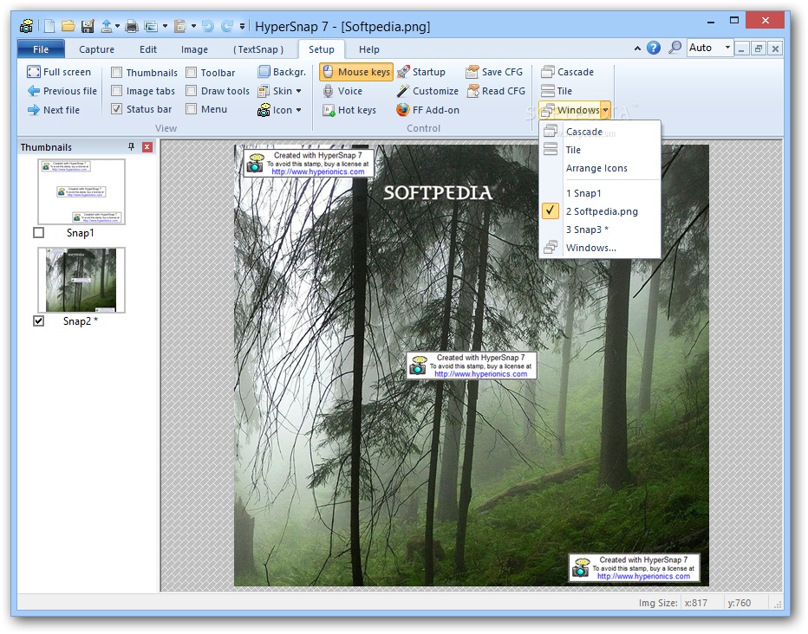Viewport: 808px width, 634px height.
Task: Click the Paste clipboard icon
Action: [179, 26]
